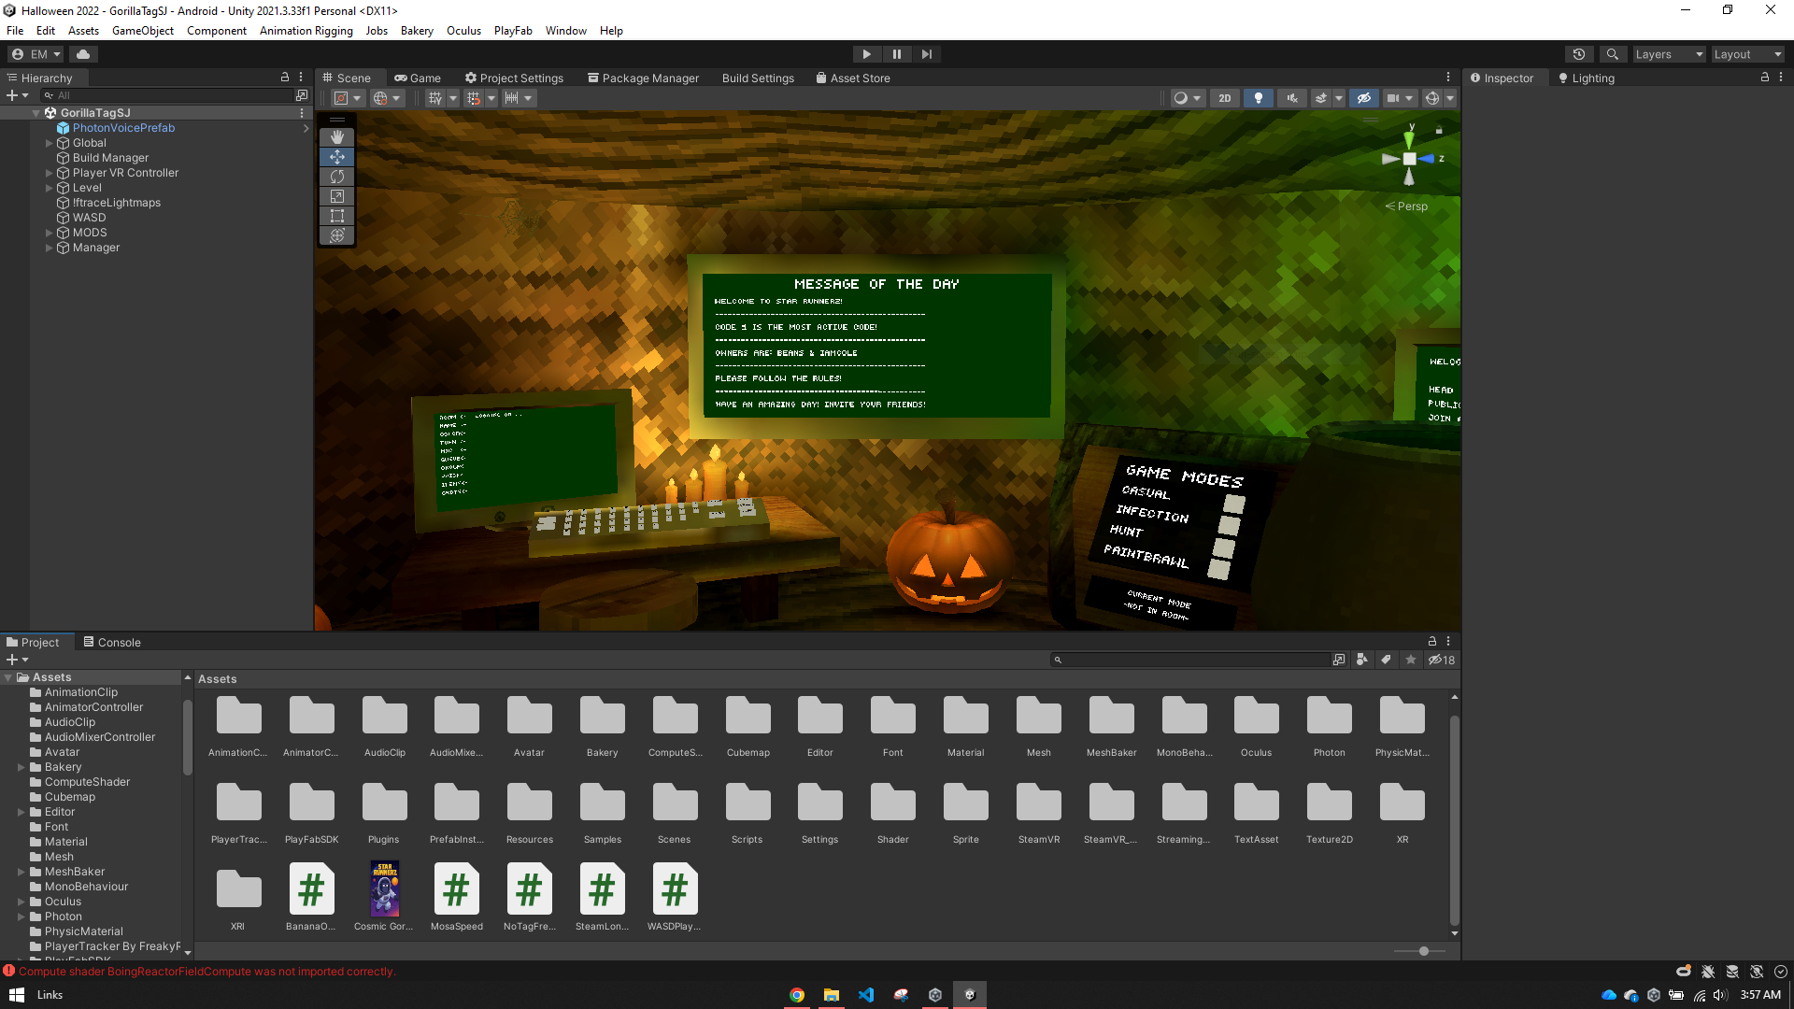Image resolution: width=1794 pixels, height=1009 pixels.
Task: Select the Scale tool
Action: tap(337, 196)
